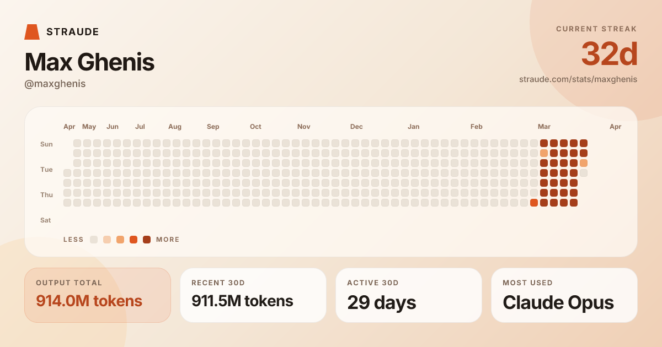
Task: Open the Recent 30D tokens card
Action: pyautogui.click(x=253, y=295)
